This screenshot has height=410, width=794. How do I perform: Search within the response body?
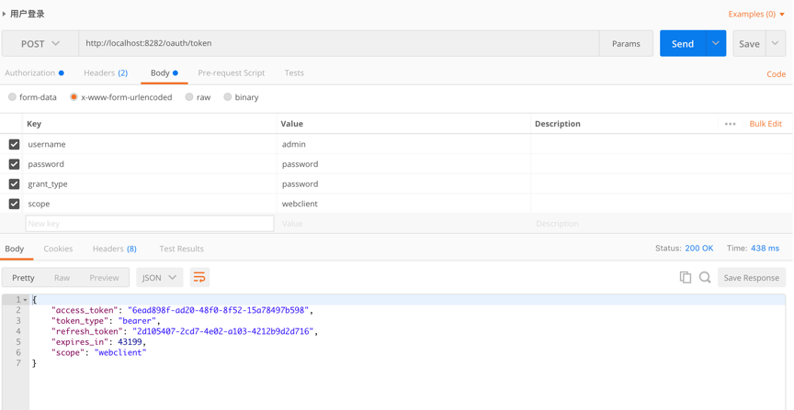point(705,277)
